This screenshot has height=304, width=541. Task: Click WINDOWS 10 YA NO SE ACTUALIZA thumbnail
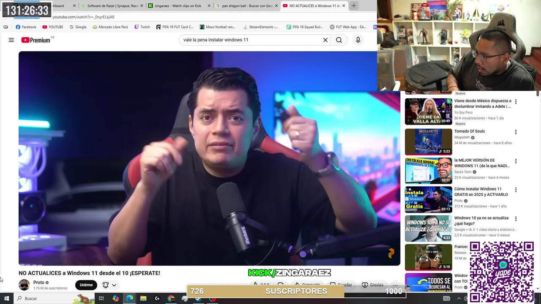(x=429, y=228)
